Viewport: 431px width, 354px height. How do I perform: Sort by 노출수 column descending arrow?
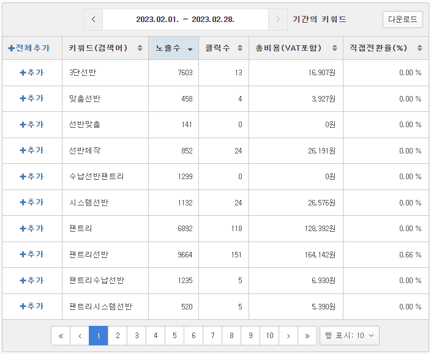tap(190, 50)
